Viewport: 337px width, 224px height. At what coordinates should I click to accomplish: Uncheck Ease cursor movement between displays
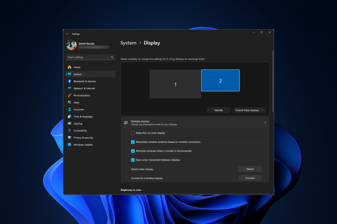click(133, 160)
